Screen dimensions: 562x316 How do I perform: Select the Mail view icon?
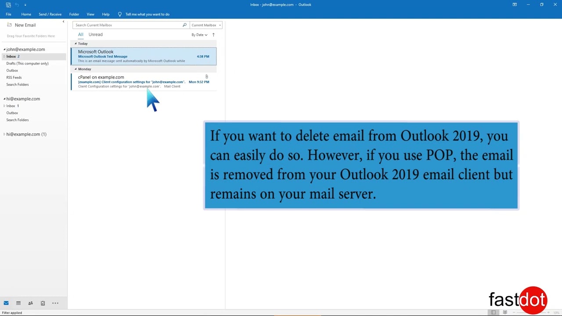(6, 303)
